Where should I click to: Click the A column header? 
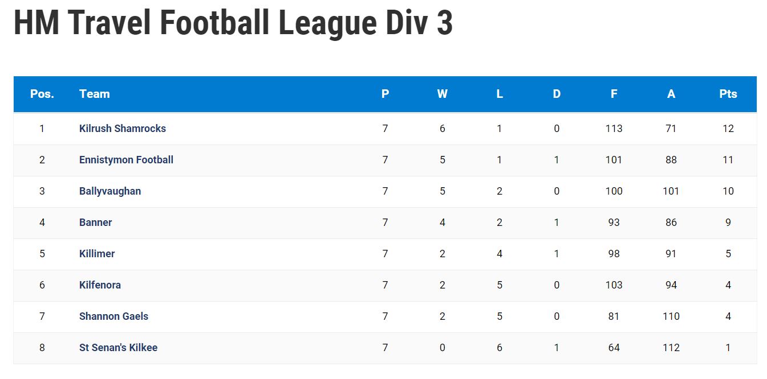coord(671,94)
